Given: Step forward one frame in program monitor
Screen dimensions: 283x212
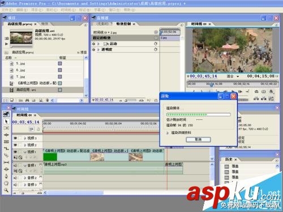Looking at the screenshot, I should click(240, 92).
